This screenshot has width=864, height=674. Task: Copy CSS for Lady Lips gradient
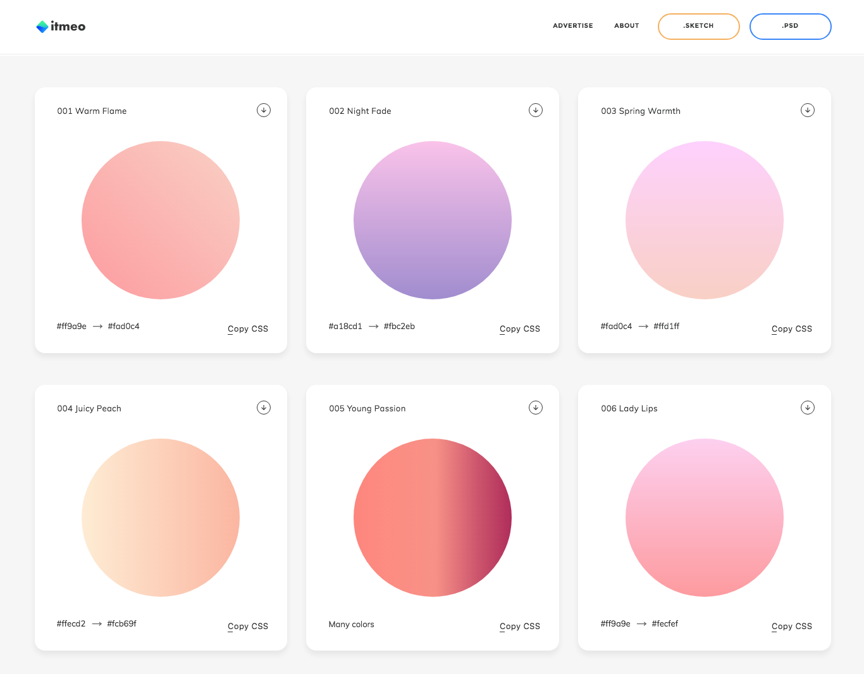point(792,627)
